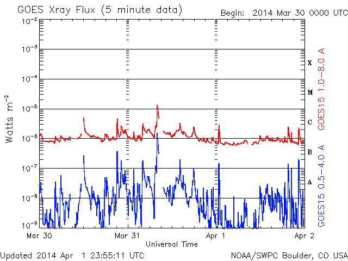Click the 'Universal Time' x-axis label

[x=171, y=245]
